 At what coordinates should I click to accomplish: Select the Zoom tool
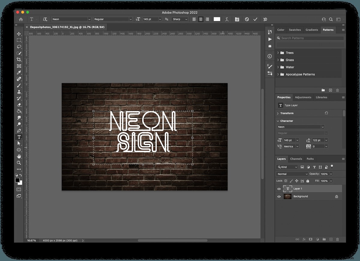19,163
